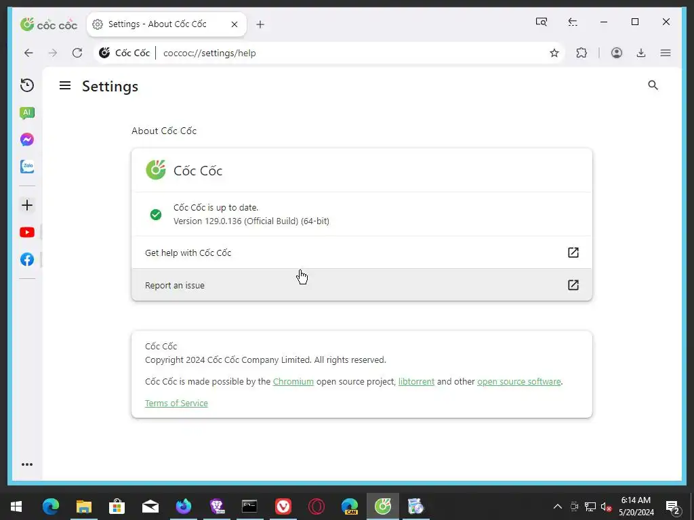
Task: Launch Microsoft Edge from taskbar
Action: pyautogui.click(x=50, y=506)
